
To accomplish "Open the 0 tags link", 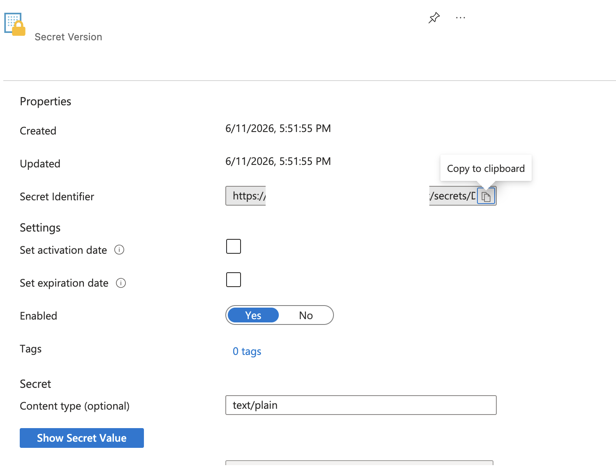I will tap(247, 351).
